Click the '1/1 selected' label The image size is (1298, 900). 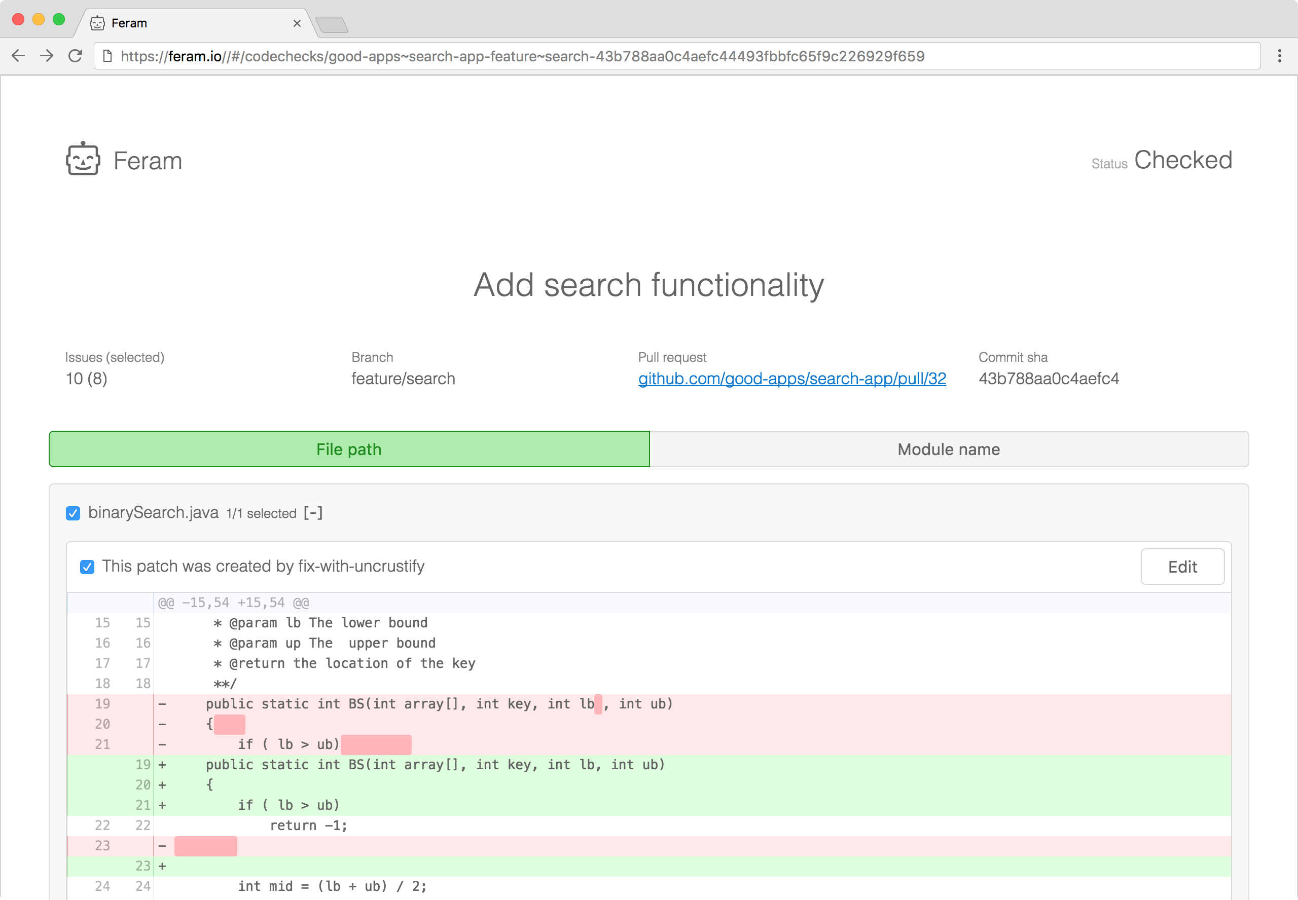coord(261,513)
